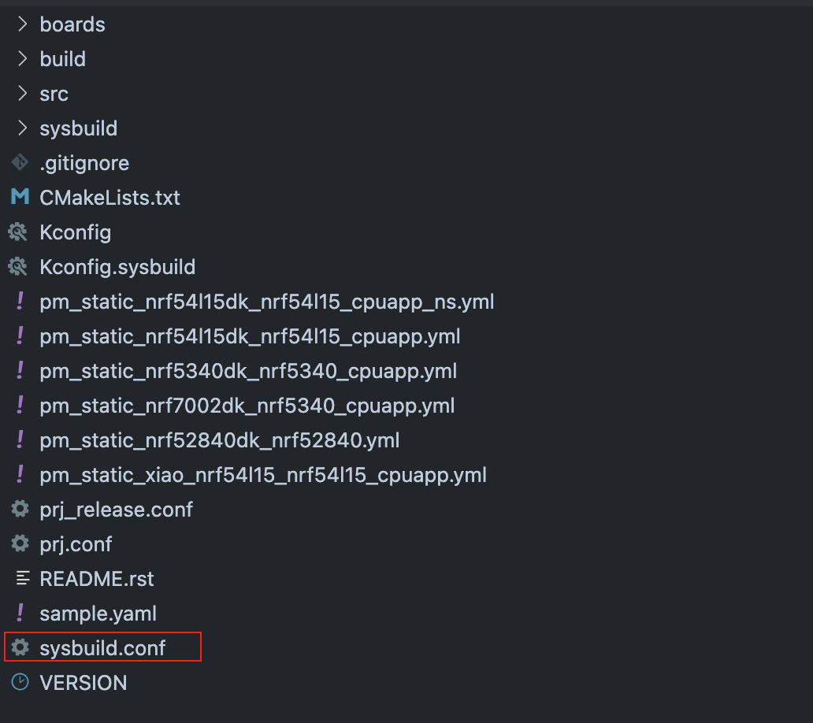The width and height of the screenshot is (813, 723).
Task: Click the gear-wrench icon beside Kconfig
Action: click(x=18, y=232)
